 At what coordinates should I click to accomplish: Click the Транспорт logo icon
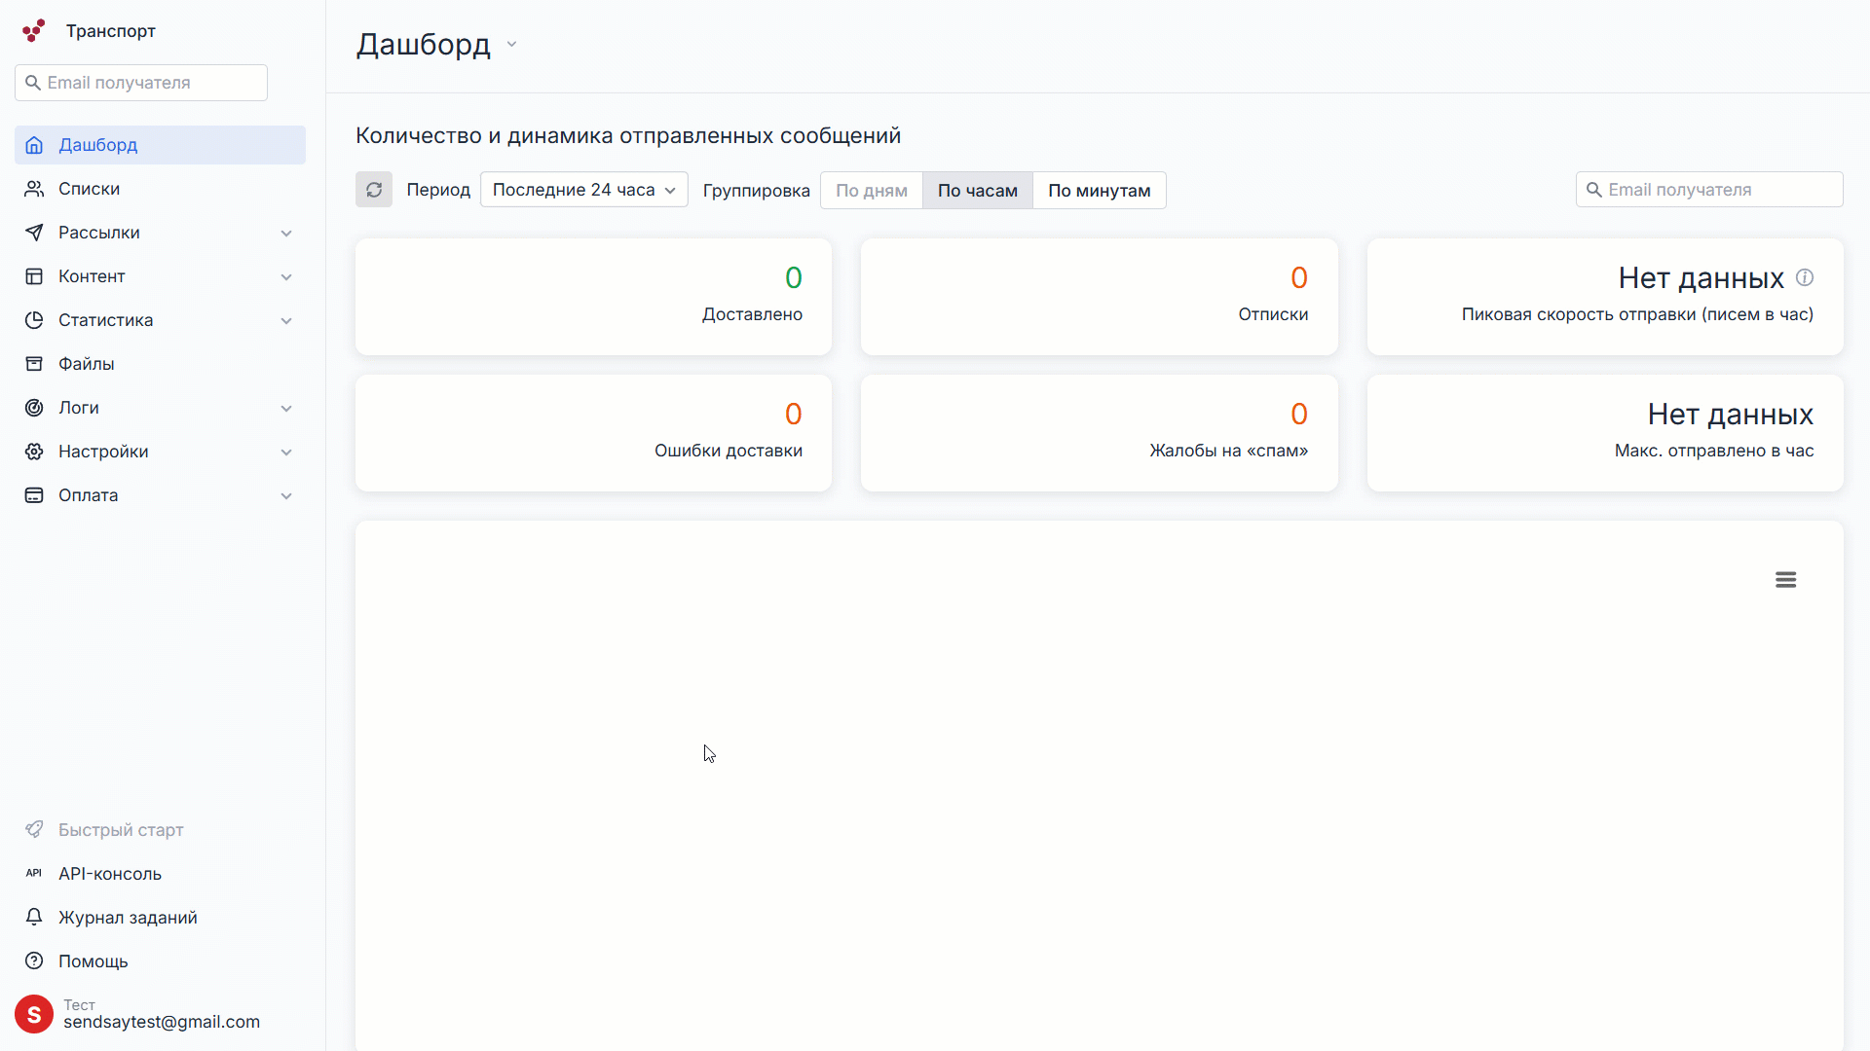pyautogui.click(x=34, y=31)
